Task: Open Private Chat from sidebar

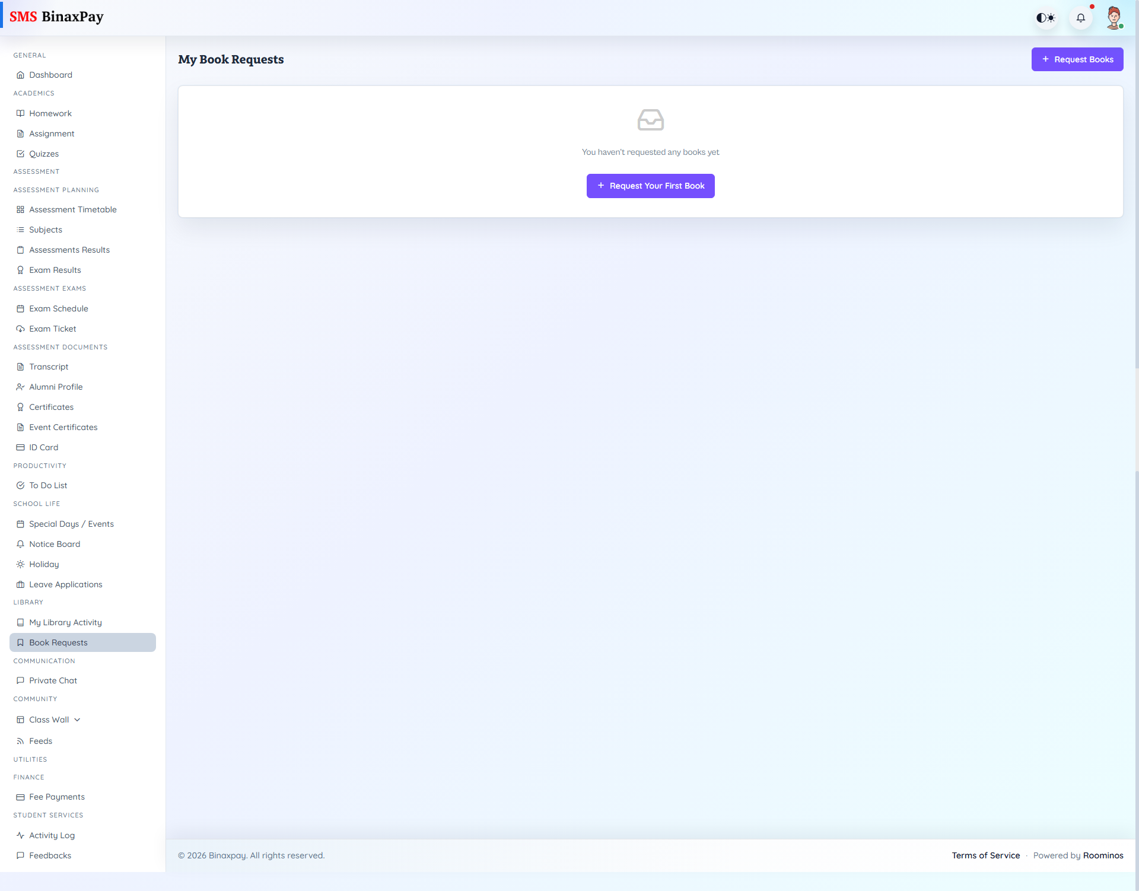Action: [x=53, y=680]
